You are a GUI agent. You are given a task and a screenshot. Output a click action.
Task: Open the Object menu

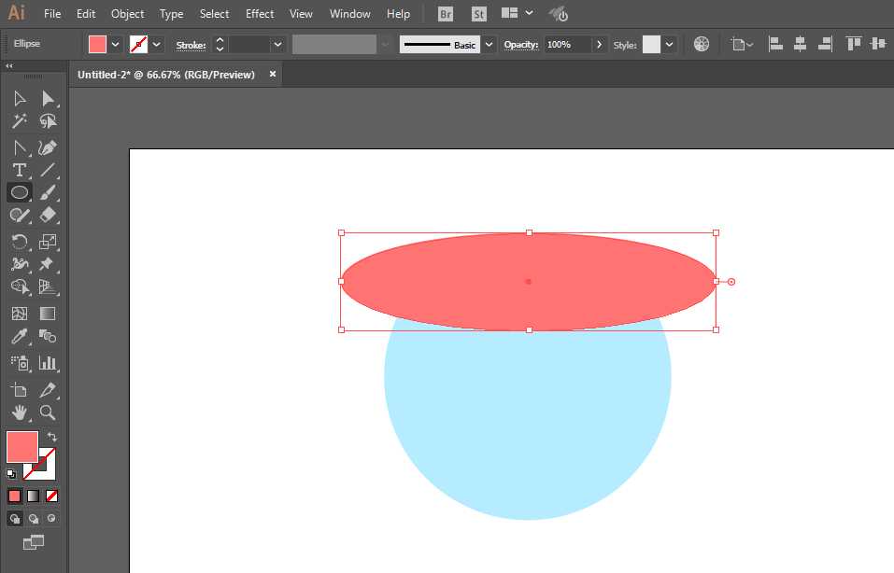127,14
